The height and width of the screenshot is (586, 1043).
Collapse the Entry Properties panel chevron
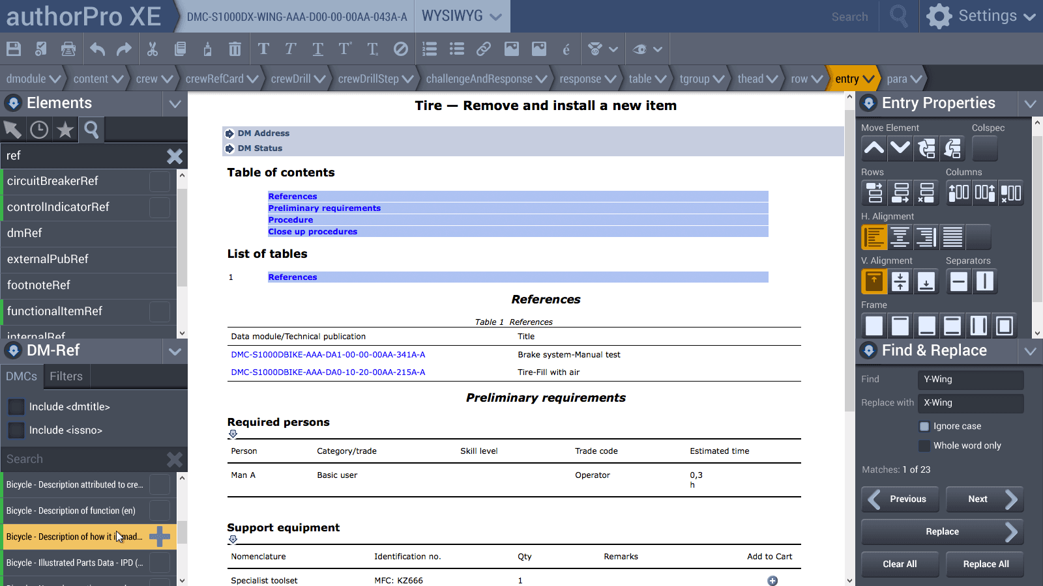pyautogui.click(x=1031, y=103)
